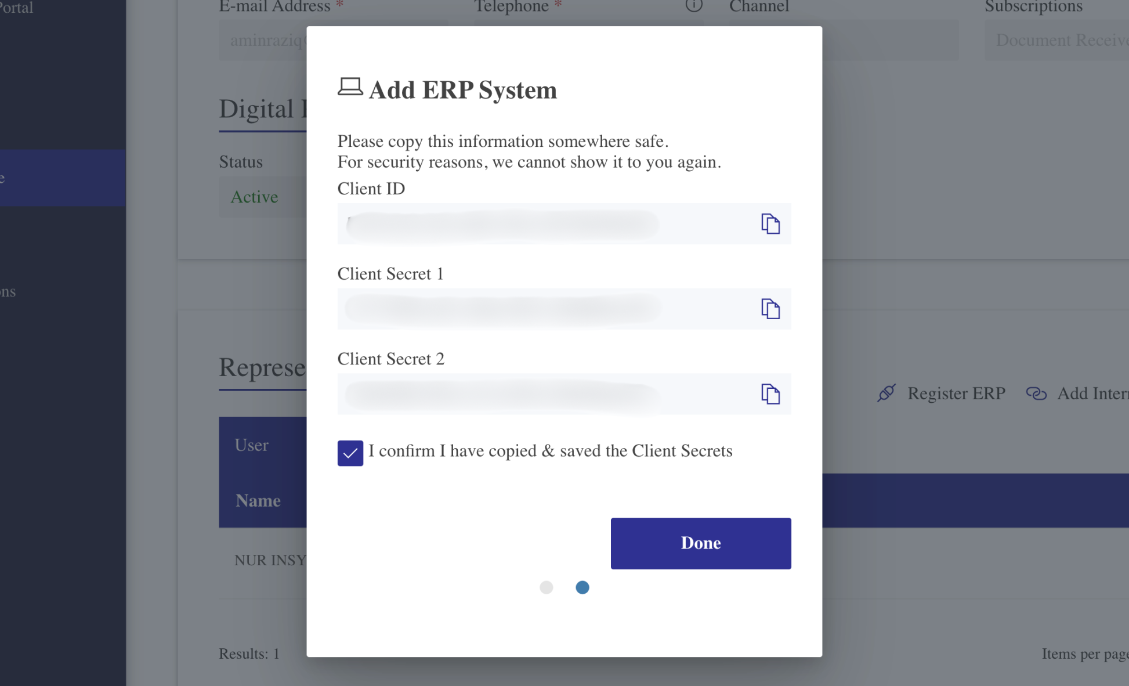Uncheck the confirm copied Client Secrets checkbox
Image resolution: width=1129 pixels, height=686 pixels.
350,453
